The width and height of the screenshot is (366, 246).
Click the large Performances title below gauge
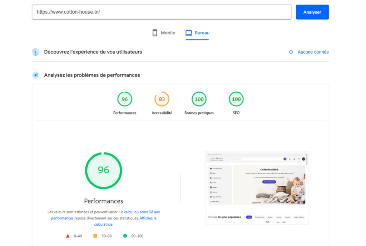tap(103, 201)
